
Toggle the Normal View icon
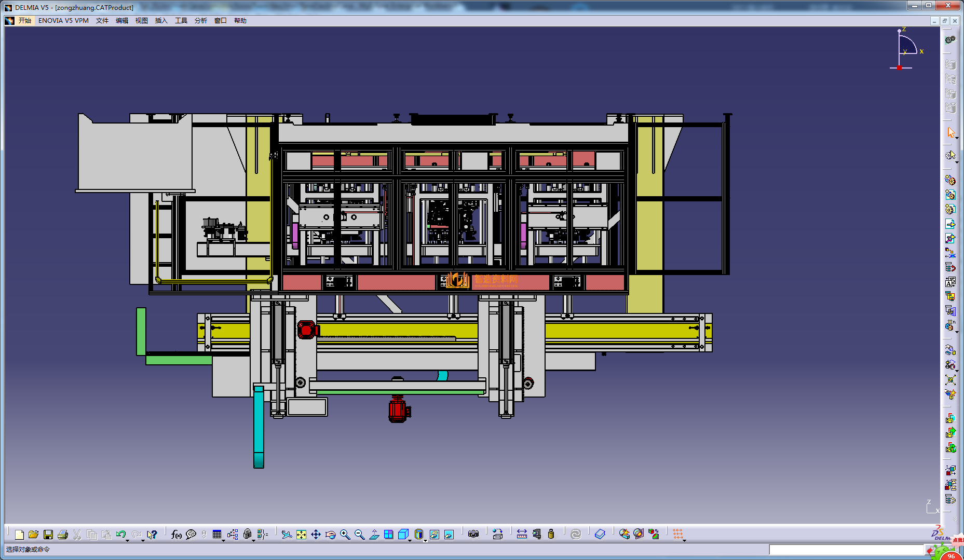374,535
